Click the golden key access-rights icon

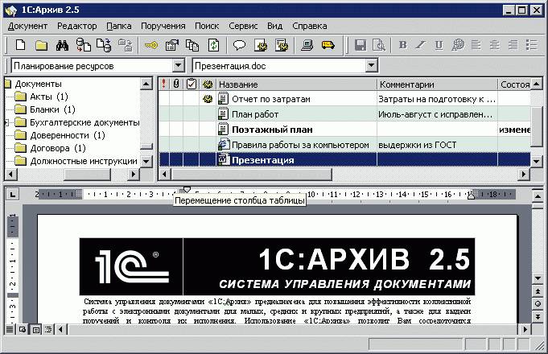(125, 45)
